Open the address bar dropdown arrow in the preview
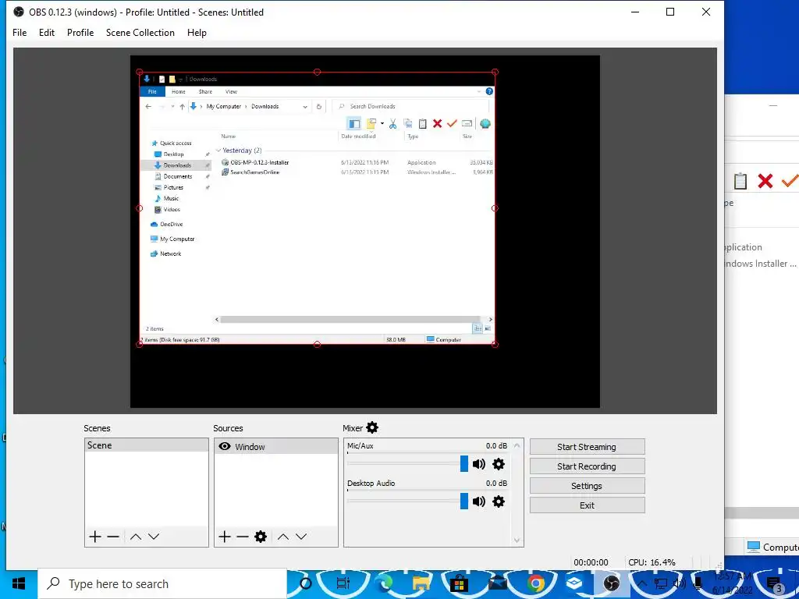This screenshot has width=799, height=599. [305, 106]
